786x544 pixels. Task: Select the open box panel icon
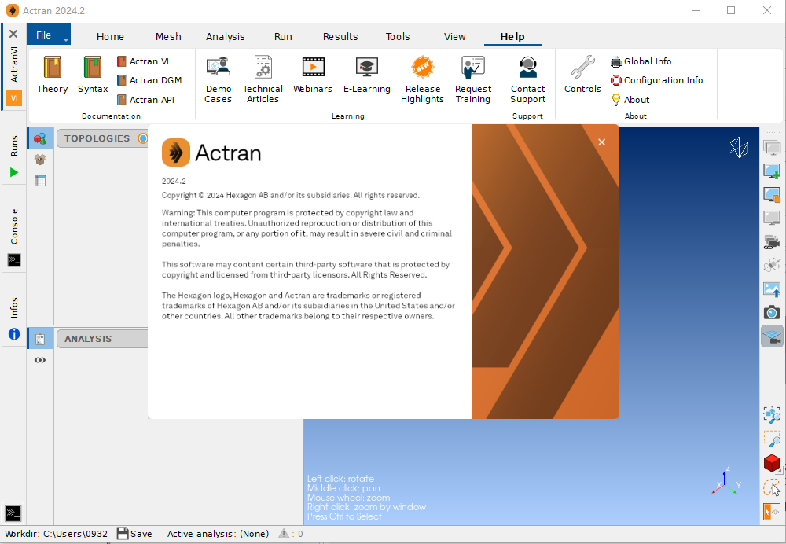coord(40,160)
